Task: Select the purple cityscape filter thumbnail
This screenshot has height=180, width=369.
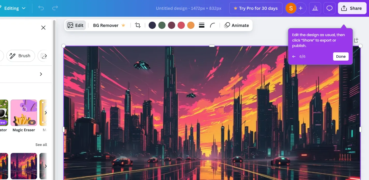Action: [x=24, y=166]
